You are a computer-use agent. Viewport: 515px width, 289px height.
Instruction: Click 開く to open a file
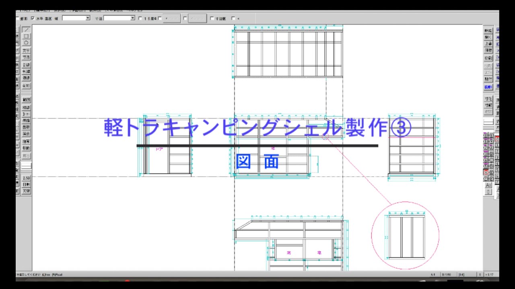click(488, 37)
